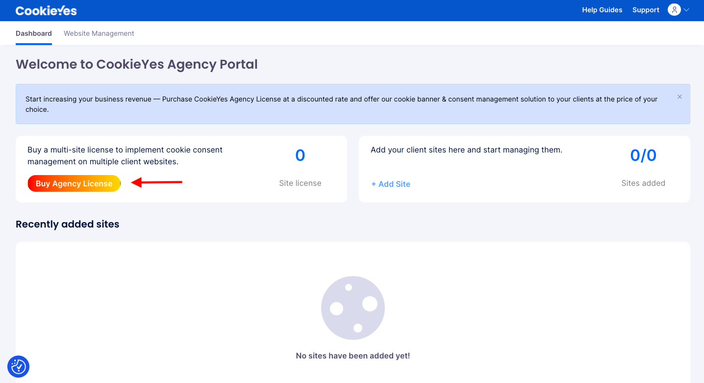The width and height of the screenshot is (704, 383).
Task: Go to Support page
Action: 646,10
